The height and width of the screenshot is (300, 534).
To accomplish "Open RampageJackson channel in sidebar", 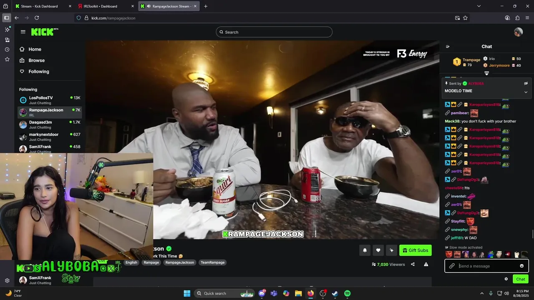I will point(50,112).
